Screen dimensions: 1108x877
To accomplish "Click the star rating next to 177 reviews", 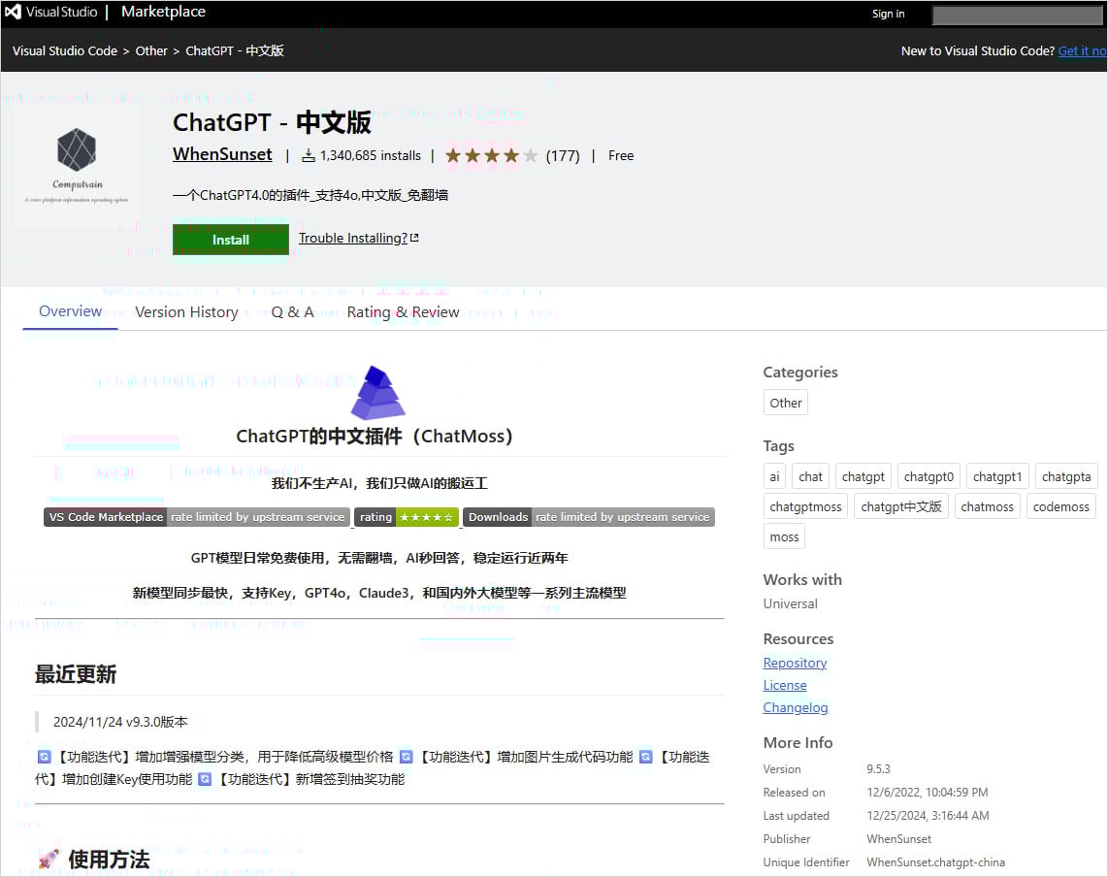I will (x=492, y=154).
